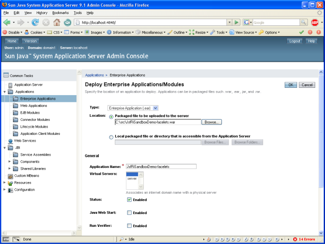This screenshot has height=244, width=325.
Task: Check the Run Verifier Enabled checkbox
Action: click(129, 226)
